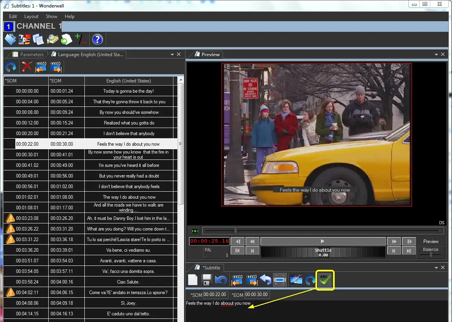Click the green plus/red minus icon
Image resolution: width=452 pixels, height=322 pixels.
80,40
